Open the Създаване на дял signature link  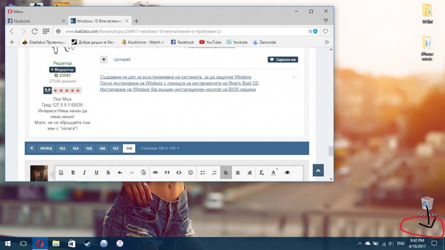coord(175,77)
